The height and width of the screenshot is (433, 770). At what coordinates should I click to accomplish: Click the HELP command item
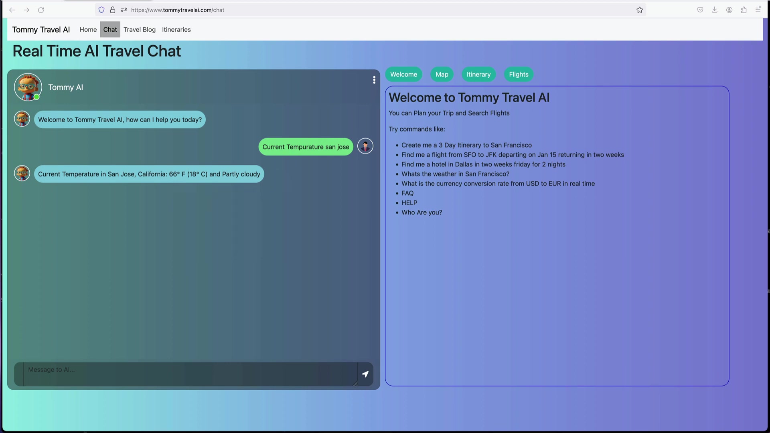click(409, 203)
